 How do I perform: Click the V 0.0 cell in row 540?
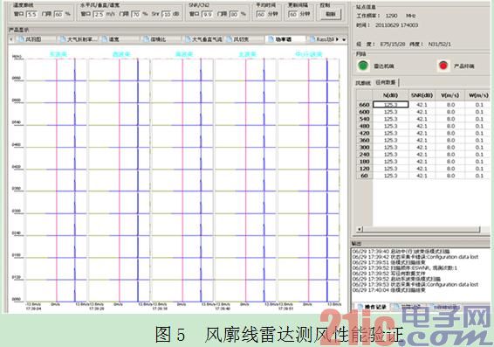(x=449, y=119)
